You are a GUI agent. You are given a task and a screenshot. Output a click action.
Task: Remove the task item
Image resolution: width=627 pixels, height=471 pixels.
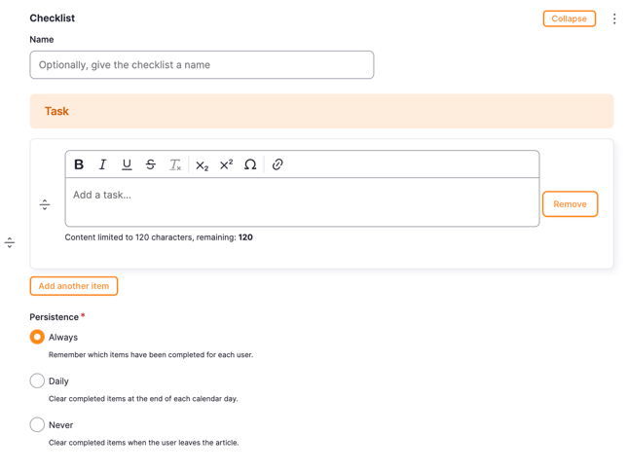pos(570,204)
